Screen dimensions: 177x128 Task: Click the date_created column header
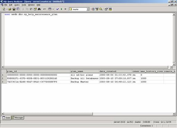click(x=115, y=71)
